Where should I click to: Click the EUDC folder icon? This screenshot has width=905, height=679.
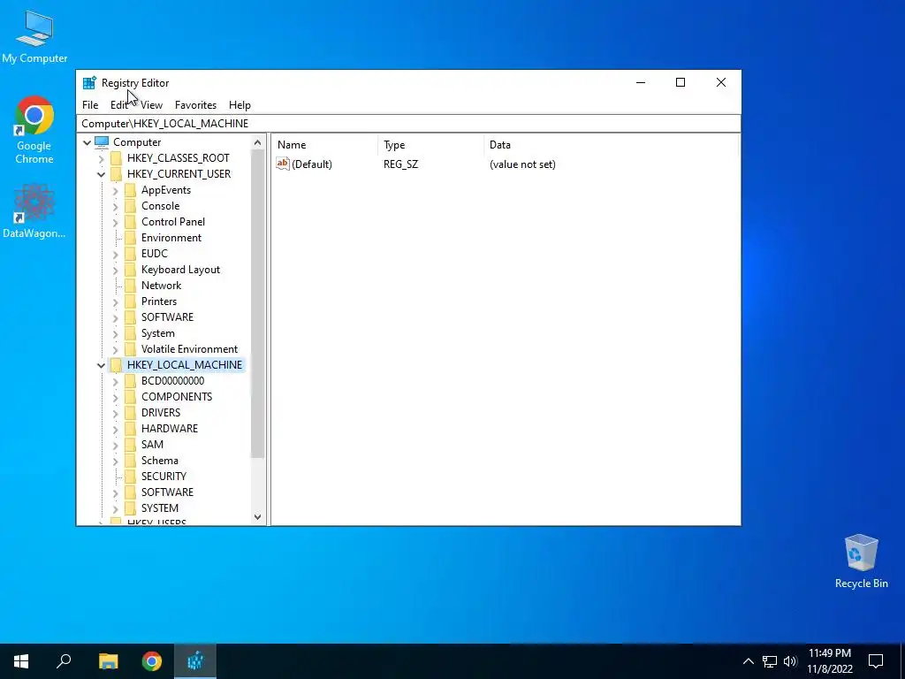[131, 254]
